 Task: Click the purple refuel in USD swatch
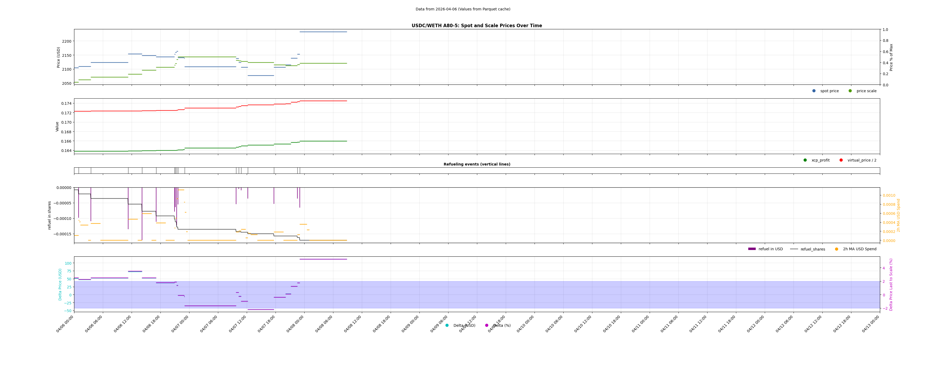click(x=752, y=249)
